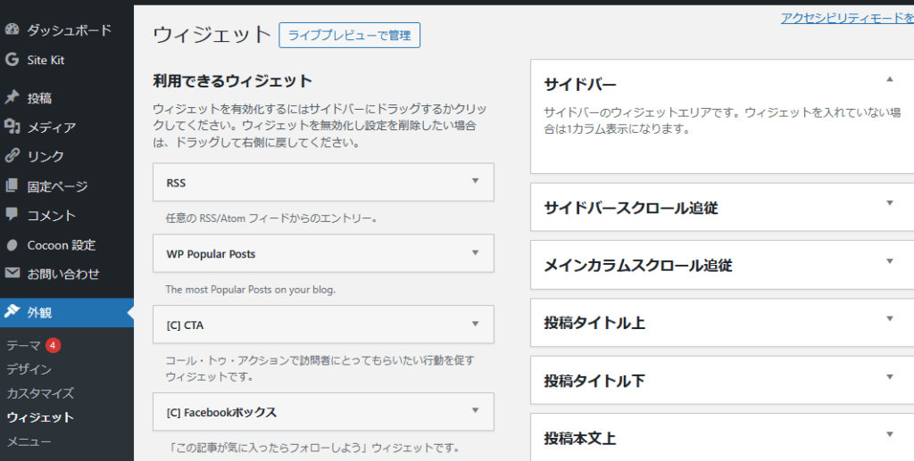
Task: Open the カスタマイズ submenu item
Action: (40, 393)
